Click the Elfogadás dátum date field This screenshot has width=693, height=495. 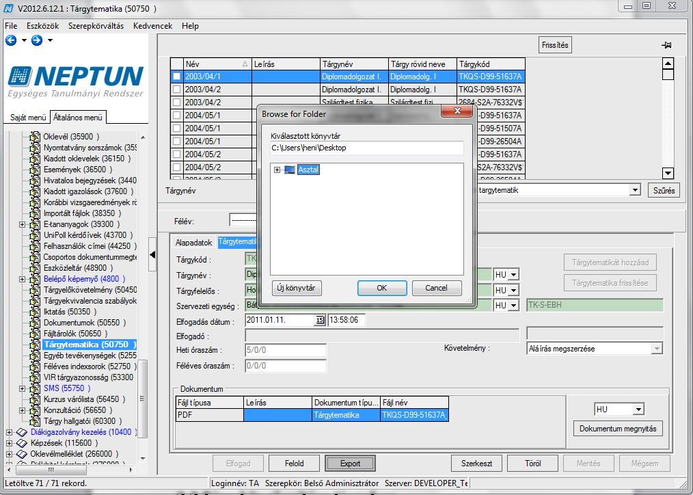click(x=280, y=320)
